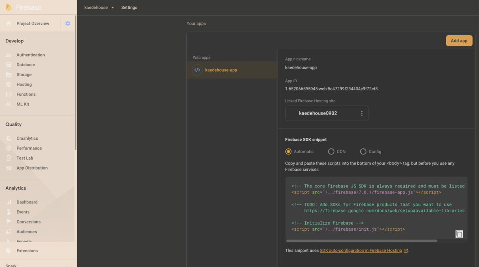479x267 pixels.
Task: Open project settings gear icon
Action: (67, 24)
